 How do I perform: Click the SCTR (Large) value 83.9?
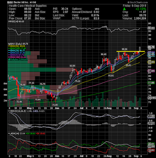[96, 19]
